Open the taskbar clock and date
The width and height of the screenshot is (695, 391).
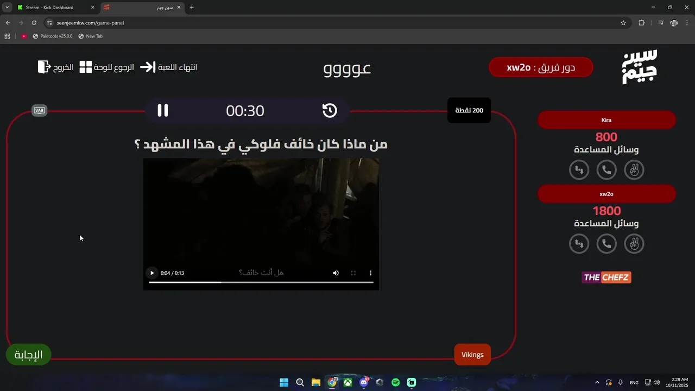676,382
